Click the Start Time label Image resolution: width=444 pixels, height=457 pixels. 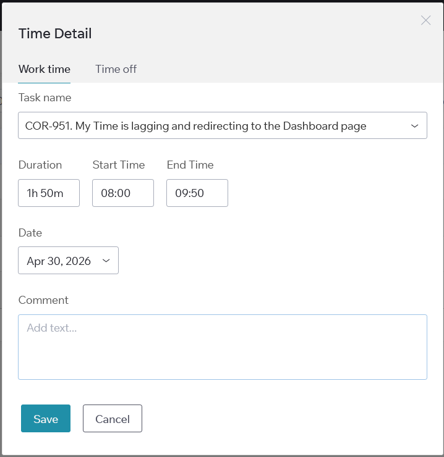(119, 165)
